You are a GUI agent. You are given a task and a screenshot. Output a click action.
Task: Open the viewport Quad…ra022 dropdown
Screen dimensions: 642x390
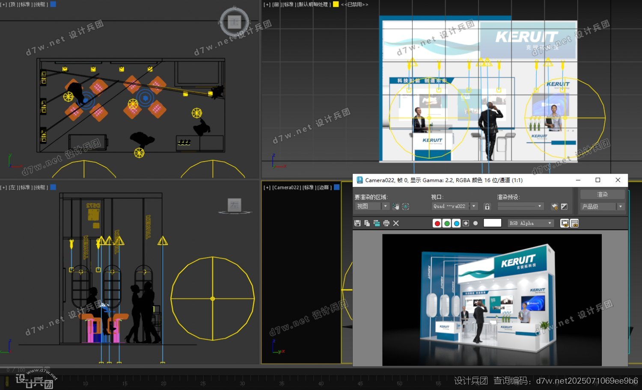[455, 206]
